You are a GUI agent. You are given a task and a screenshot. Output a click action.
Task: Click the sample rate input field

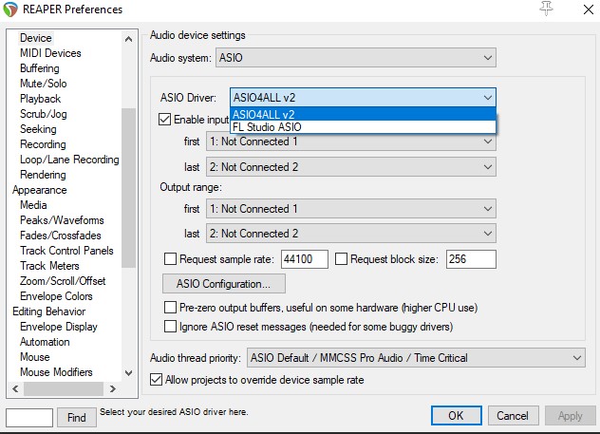pos(304,259)
